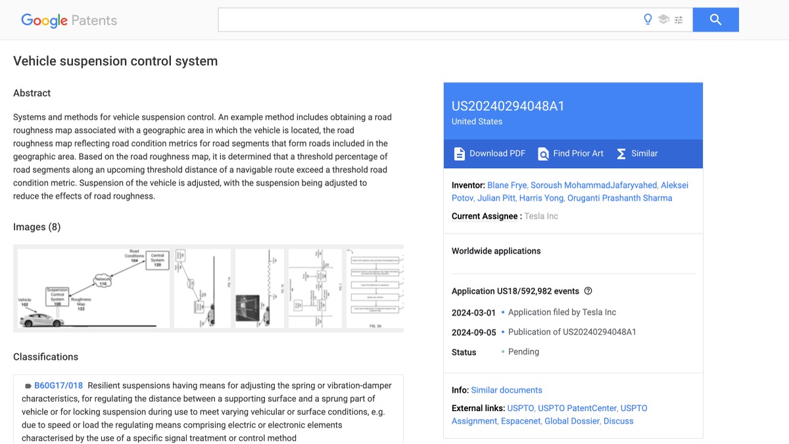The image size is (789, 444).
Task: Open USPTO PatentCenter external link
Action: [577, 408]
